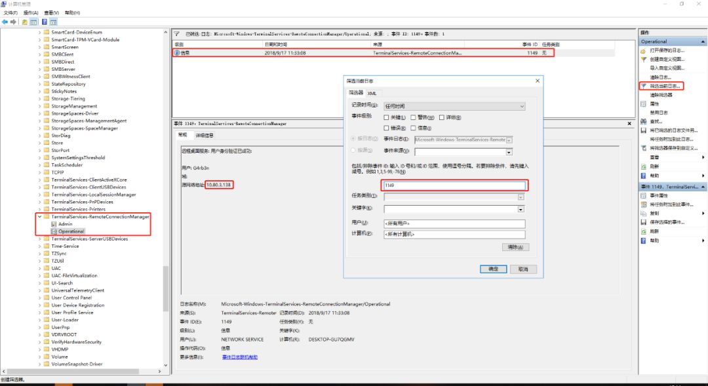Click the save filter to custom view icon

[644, 148]
